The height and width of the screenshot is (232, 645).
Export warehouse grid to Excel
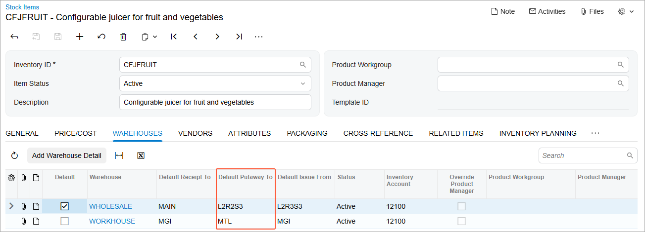[141, 155]
